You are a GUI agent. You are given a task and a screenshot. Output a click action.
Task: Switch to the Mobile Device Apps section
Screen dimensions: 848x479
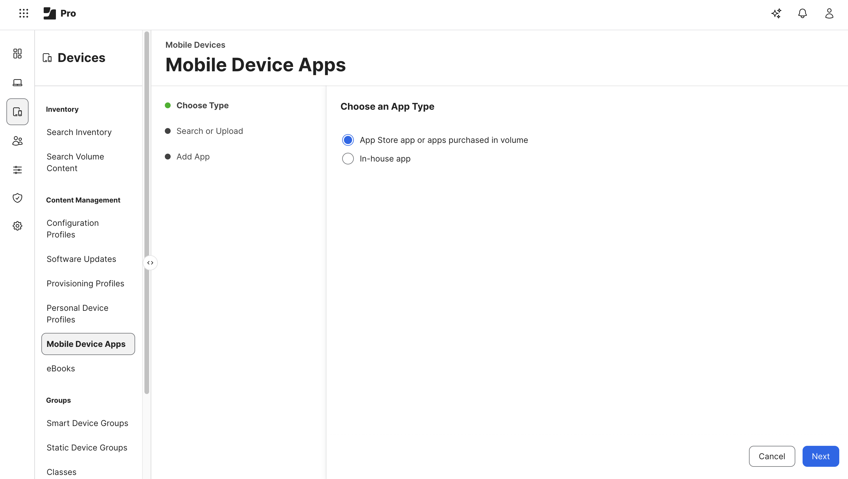[86, 344]
